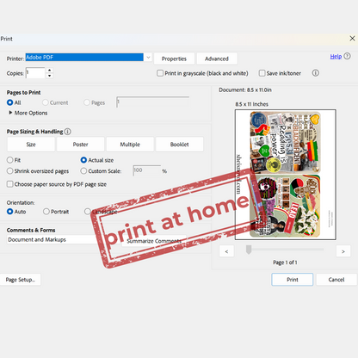Increase copies with the up stepper arrow

coord(50,70)
